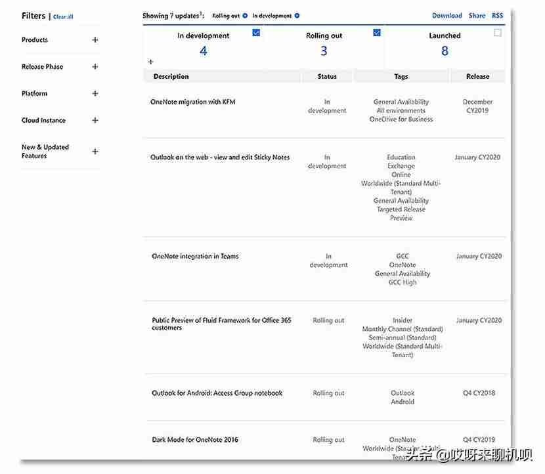This screenshot has width=545, height=474.
Task: Open OneNote integration in Teams entry
Action: click(195, 257)
